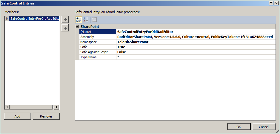Select the Safe Against Script property row
Image resolution: width=280 pixels, height=134 pixels.
coord(98,52)
